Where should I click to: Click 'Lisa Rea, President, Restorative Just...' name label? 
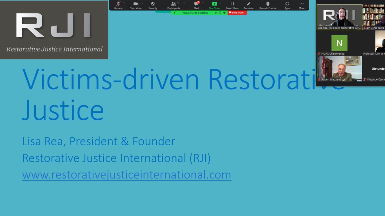pos(340,28)
